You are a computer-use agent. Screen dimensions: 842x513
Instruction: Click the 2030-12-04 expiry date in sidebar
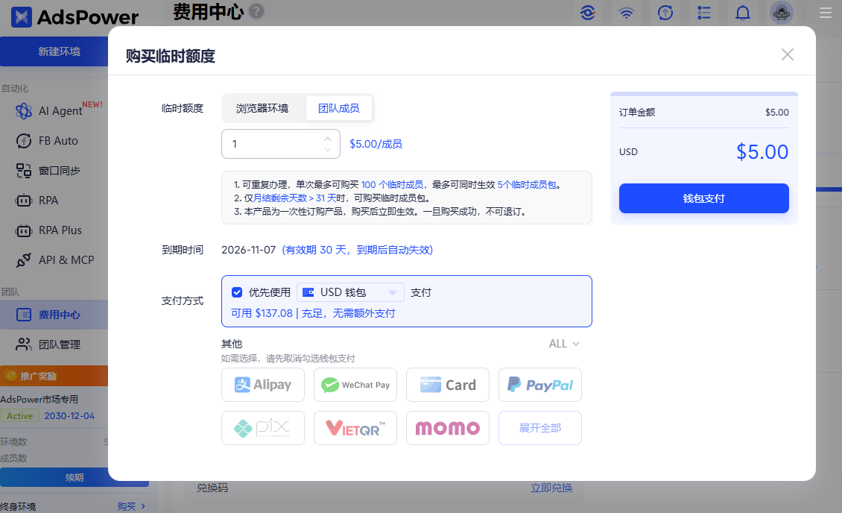tap(69, 416)
